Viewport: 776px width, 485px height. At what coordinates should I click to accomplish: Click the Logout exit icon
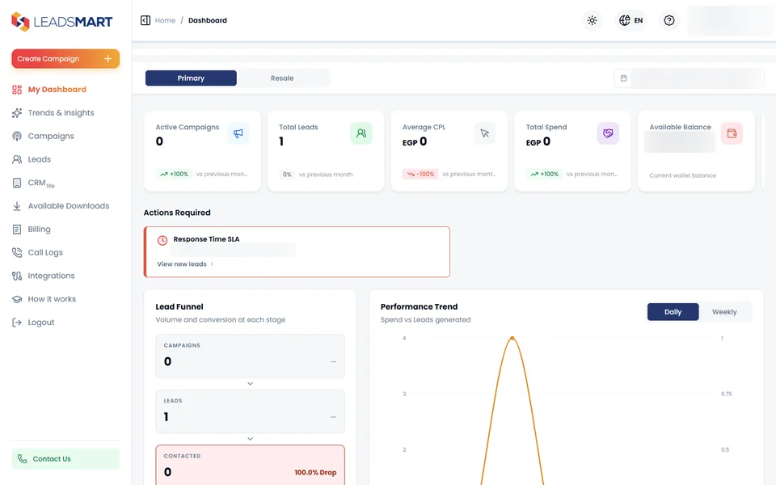(17, 323)
